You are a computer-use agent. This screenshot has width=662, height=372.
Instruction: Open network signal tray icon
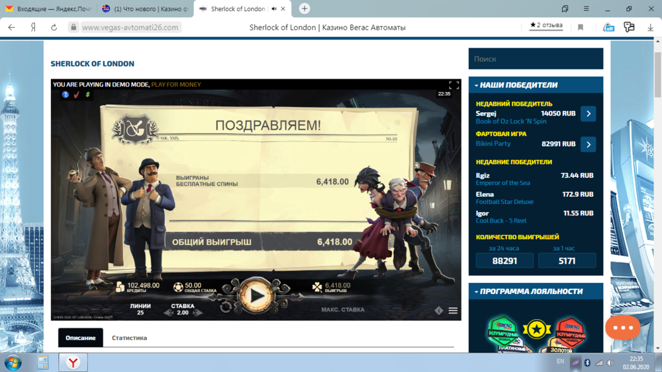[598, 362]
